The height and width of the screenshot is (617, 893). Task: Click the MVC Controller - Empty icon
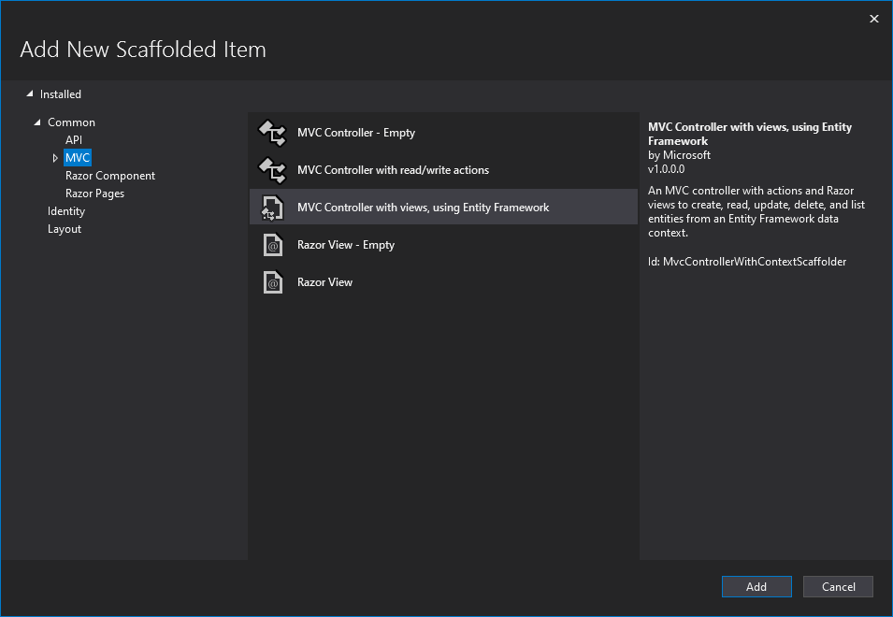tap(271, 133)
